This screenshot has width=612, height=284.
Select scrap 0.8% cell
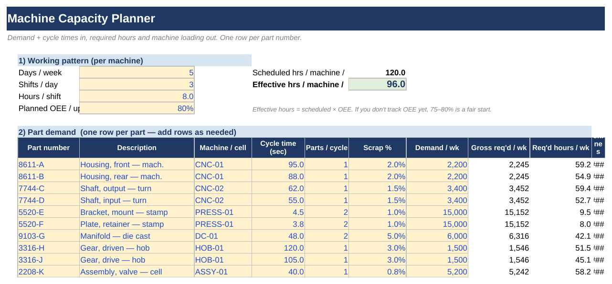tap(377, 272)
